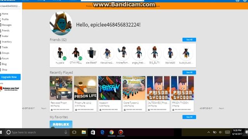
Task: Open Microsoft Store from the taskbar
Action: (93, 132)
